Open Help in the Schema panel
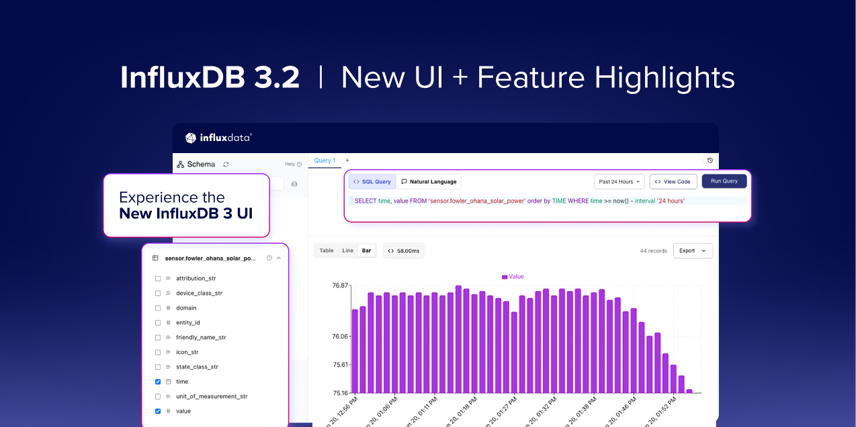 point(293,164)
